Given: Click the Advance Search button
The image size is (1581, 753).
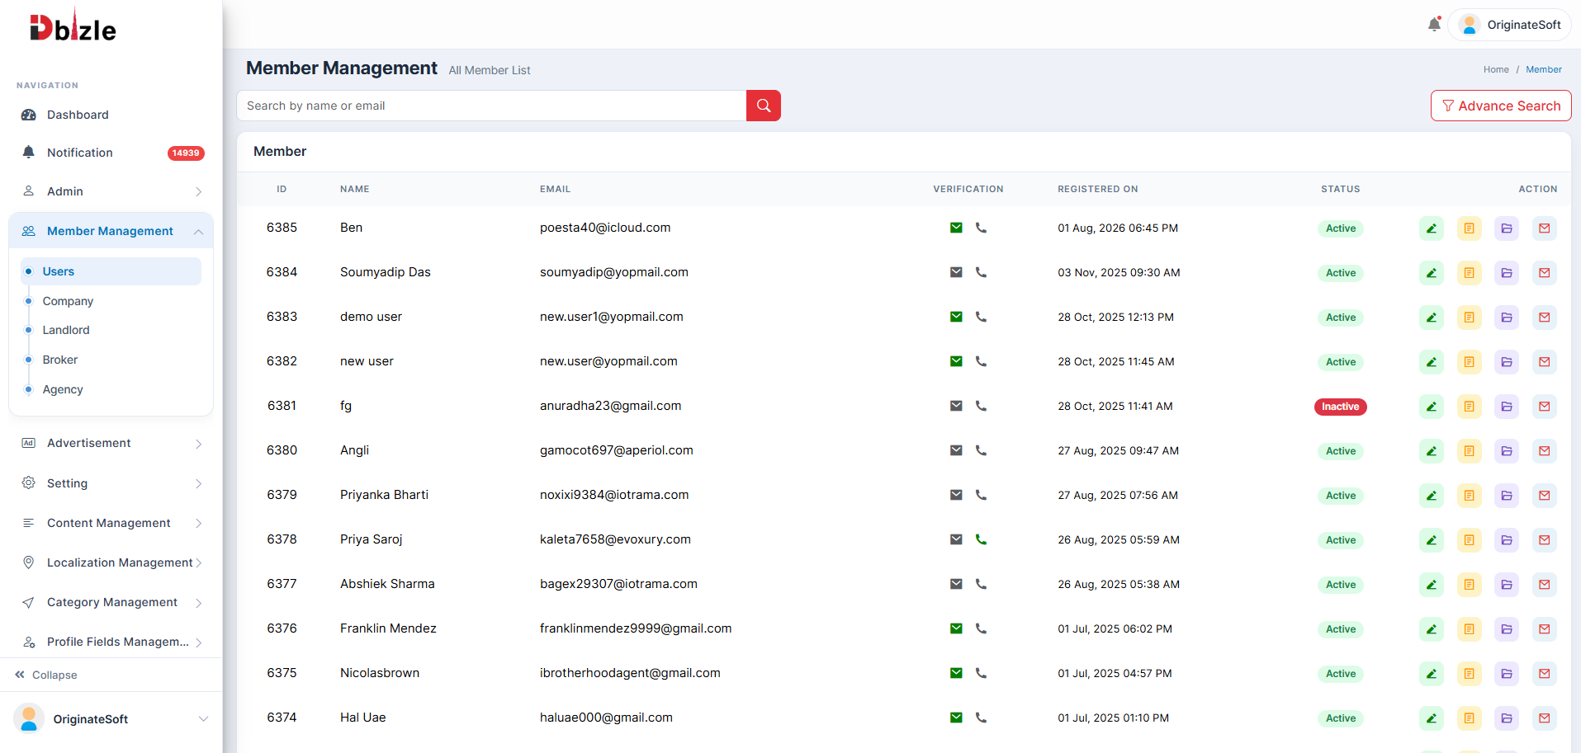Looking at the screenshot, I should click(1500, 106).
